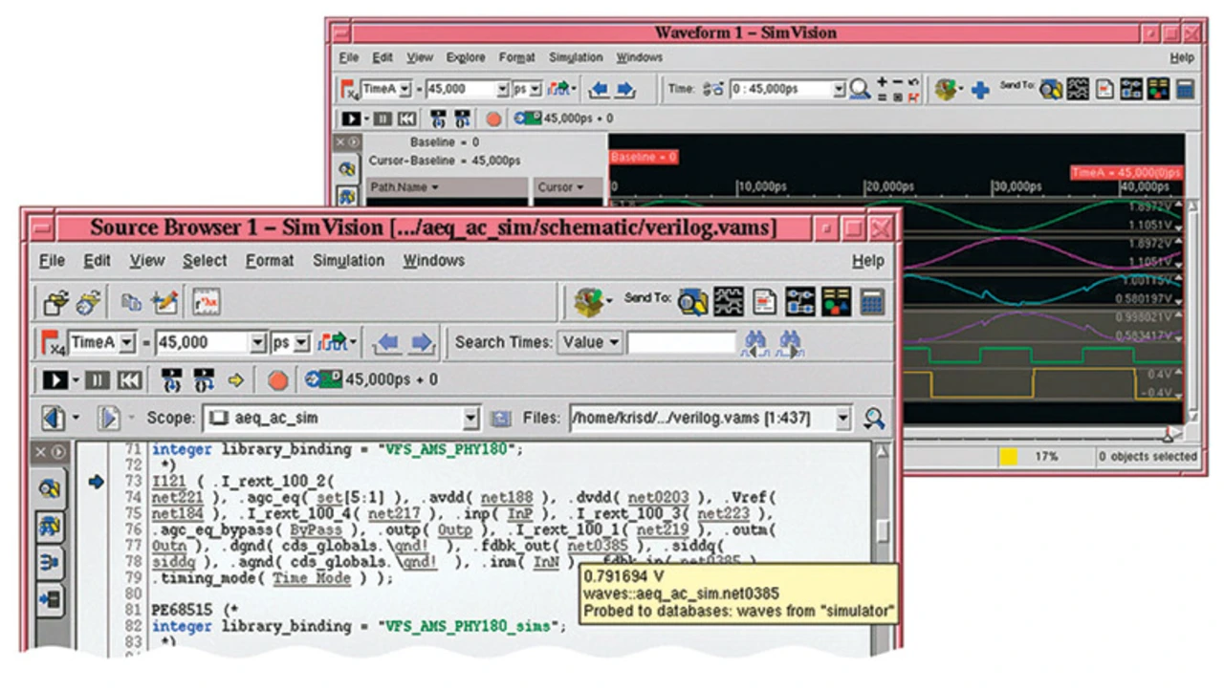Click the source code vertical scrollbar
Screen dimensions: 1224x691
[x=883, y=530]
